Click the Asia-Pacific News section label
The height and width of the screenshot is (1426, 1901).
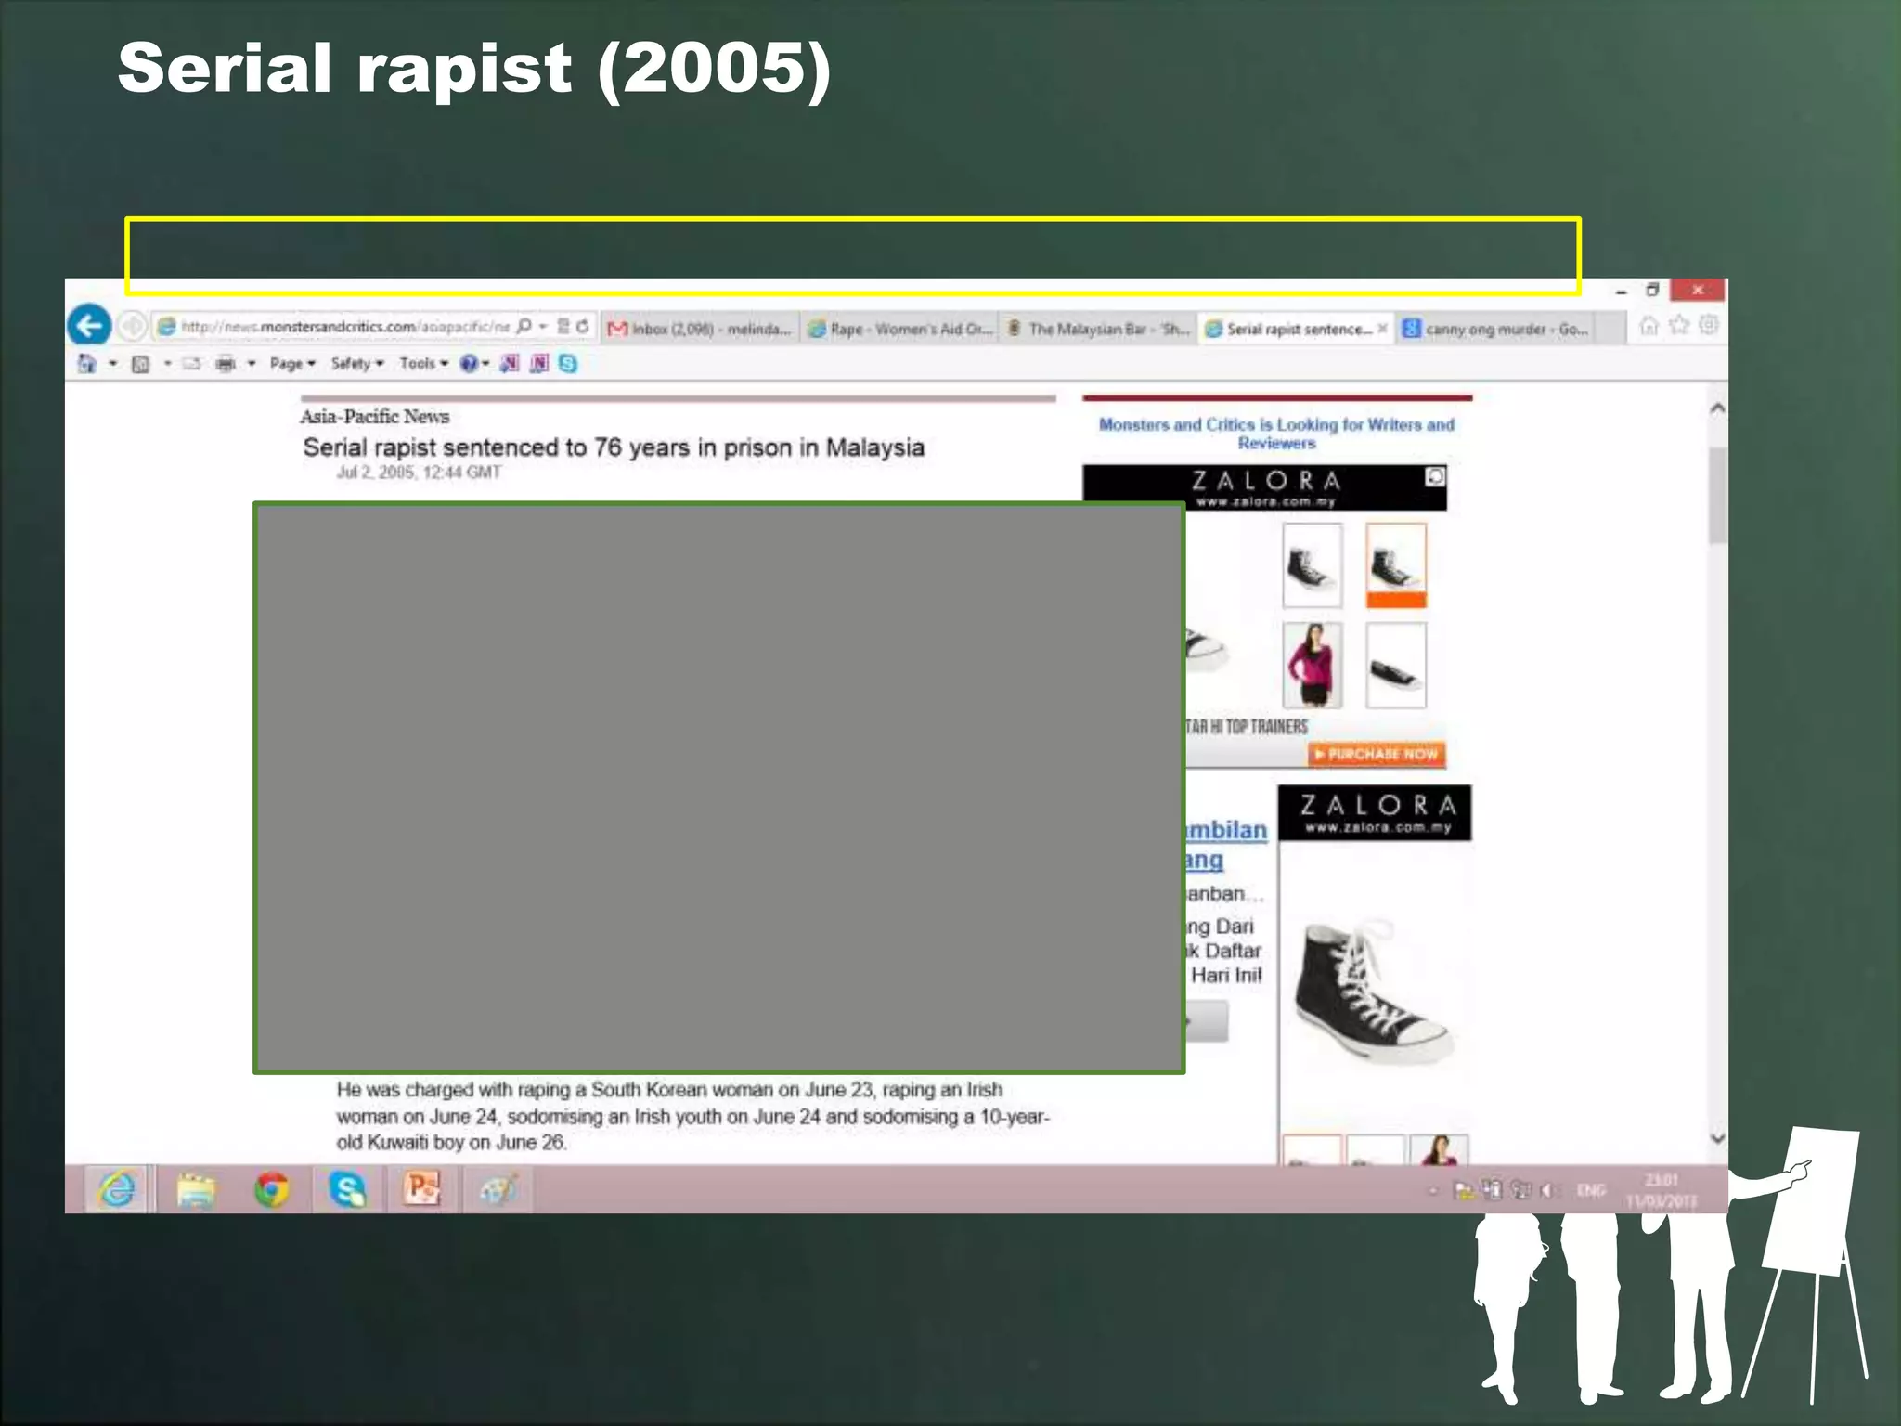(x=374, y=417)
